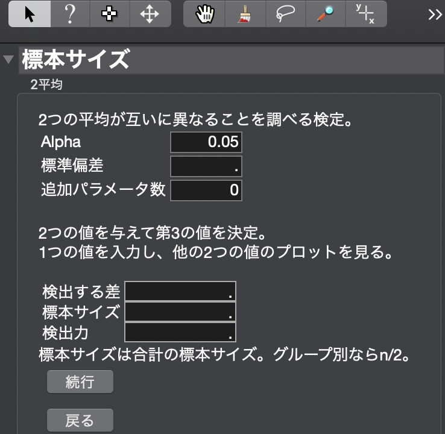Click the Alpha input field showing 0.05
This screenshot has height=434, width=445.
tap(206, 142)
